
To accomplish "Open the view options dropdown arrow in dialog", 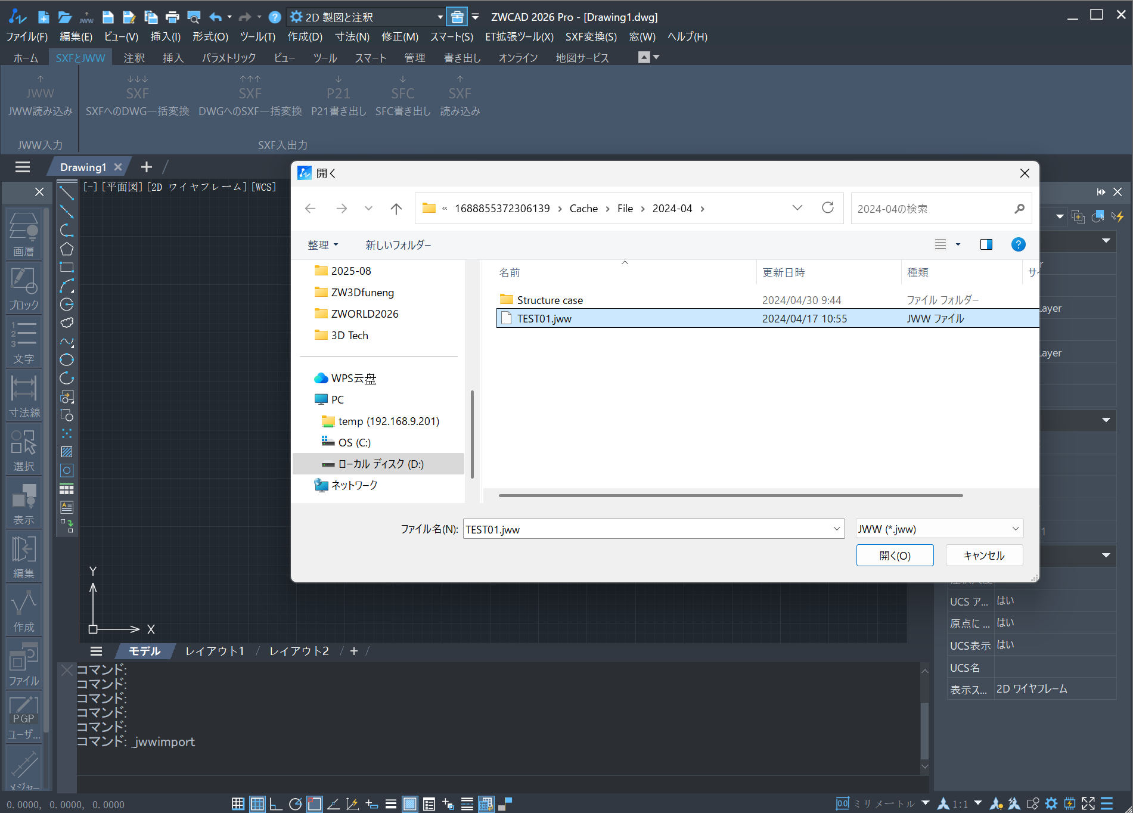I will coord(958,244).
